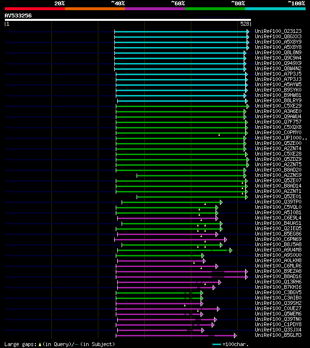Click the UniRef100_C5XE29 label
Image resolution: width=310 pixels, height=348 pixels.
pos(278,106)
